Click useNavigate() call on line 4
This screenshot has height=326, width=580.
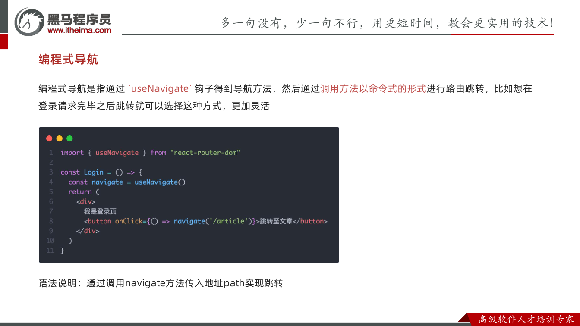click(160, 182)
